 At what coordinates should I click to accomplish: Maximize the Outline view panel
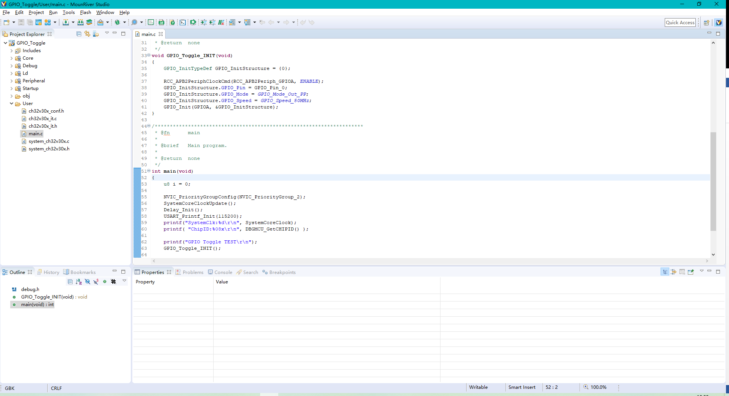123,272
